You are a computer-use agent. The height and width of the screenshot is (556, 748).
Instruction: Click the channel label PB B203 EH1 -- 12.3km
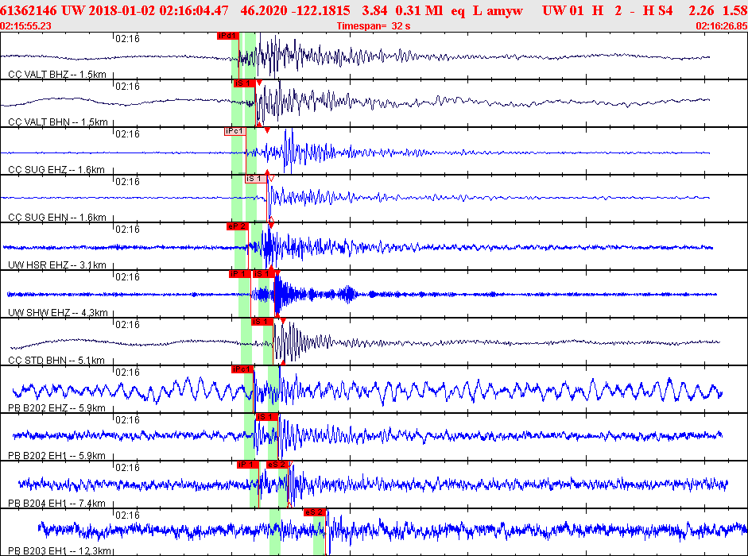pyautogui.click(x=60, y=551)
